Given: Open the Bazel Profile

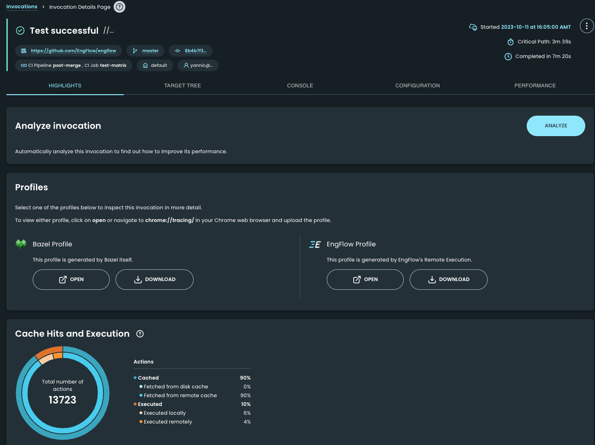Looking at the screenshot, I should tap(71, 280).
